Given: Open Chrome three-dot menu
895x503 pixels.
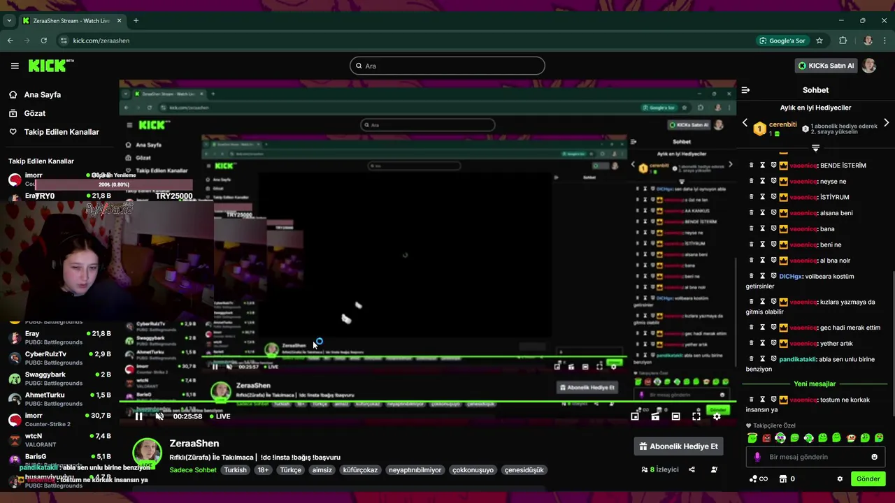Looking at the screenshot, I should 885,41.
